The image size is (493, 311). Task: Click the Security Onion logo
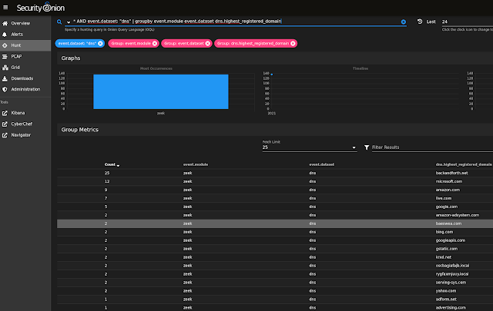pyautogui.click(x=41, y=8)
